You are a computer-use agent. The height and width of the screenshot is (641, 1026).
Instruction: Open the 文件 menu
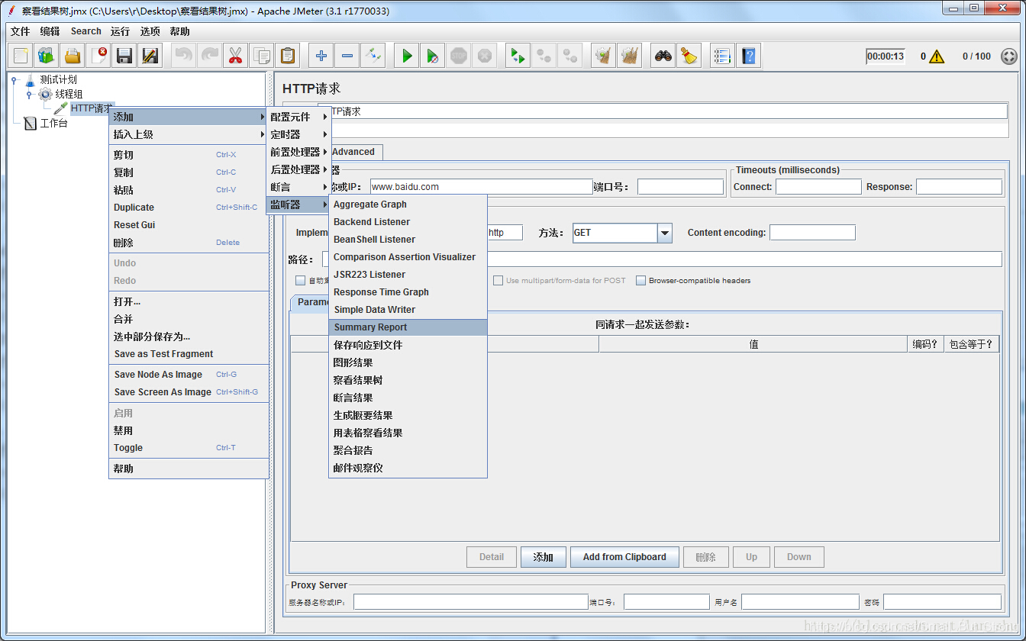21,31
